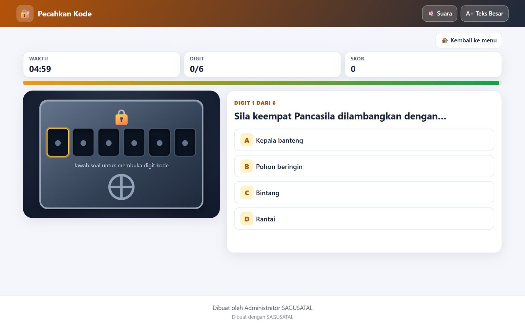
Task: Click the letter D badge
Action: [x=247, y=219]
